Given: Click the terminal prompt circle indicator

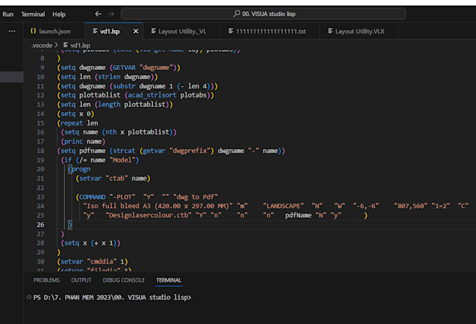Looking at the screenshot, I should [29, 297].
